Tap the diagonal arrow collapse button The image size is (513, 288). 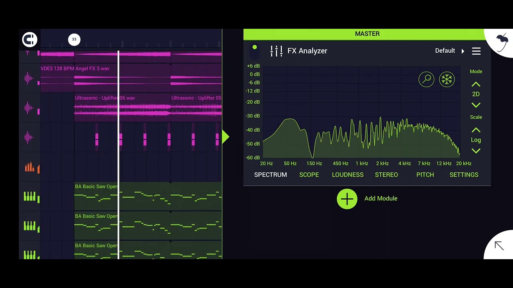pyautogui.click(x=499, y=246)
